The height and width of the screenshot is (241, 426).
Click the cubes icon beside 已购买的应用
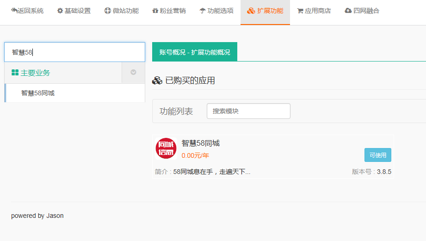157,80
